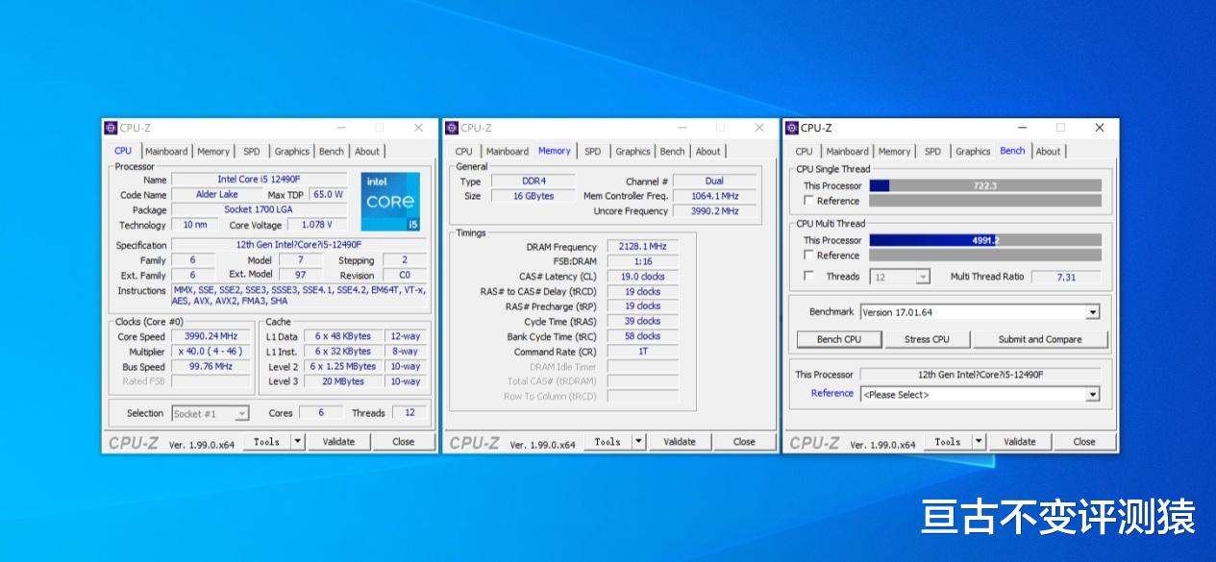Minimize the leftmost CPU-Z window
1216x562 pixels.
click(x=342, y=128)
